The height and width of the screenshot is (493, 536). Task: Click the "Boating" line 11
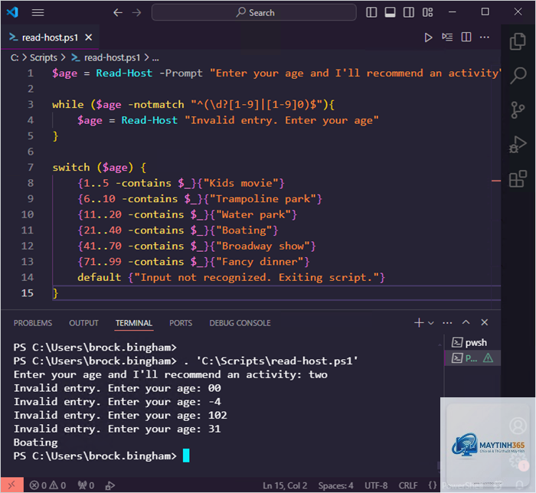click(x=178, y=230)
